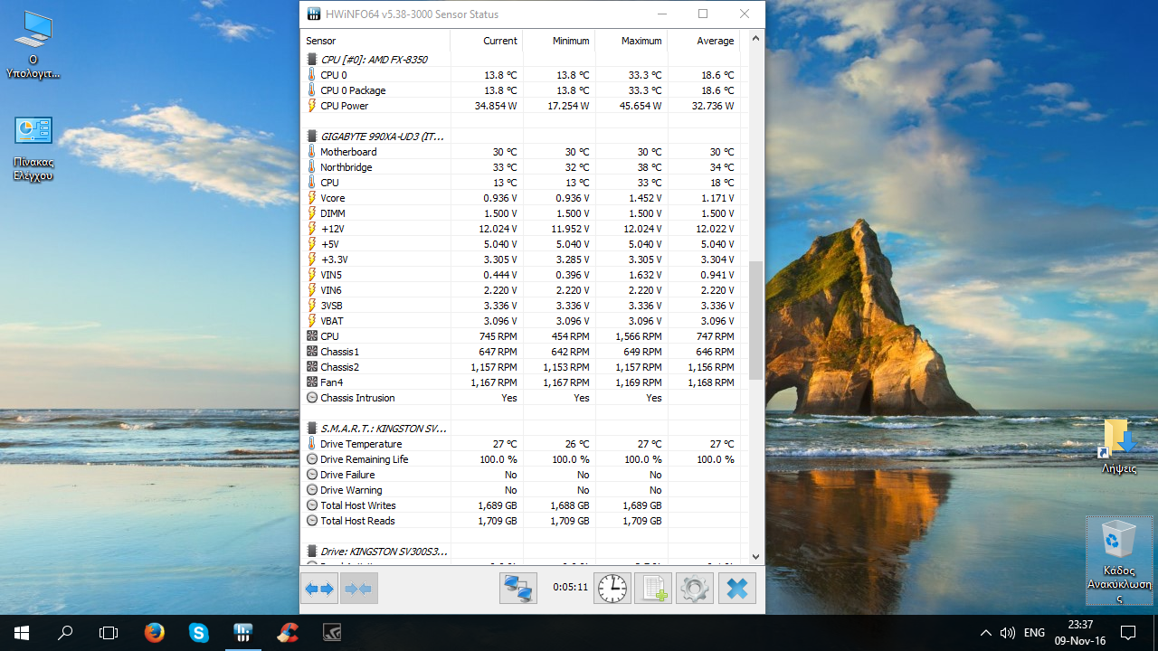Click the scrollbar down arrow
This screenshot has height=651, width=1158.
(x=756, y=557)
